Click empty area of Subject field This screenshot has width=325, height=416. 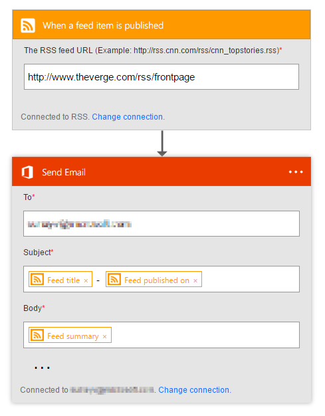(x=251, y=279)
